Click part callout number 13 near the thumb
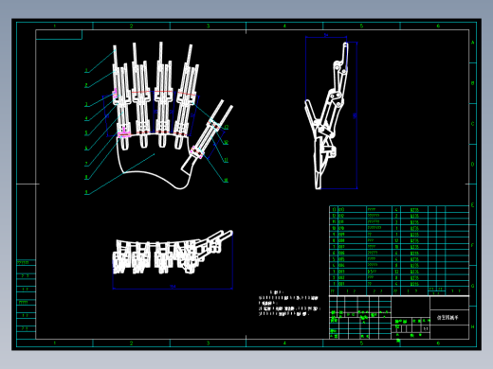The height and width of the screenshot is (369, 493). (x=226, y=128)
